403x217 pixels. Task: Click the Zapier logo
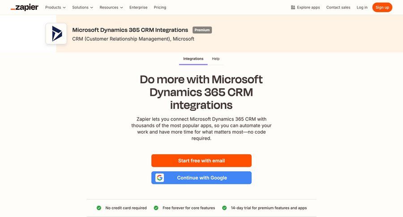[x=25, y=8]
